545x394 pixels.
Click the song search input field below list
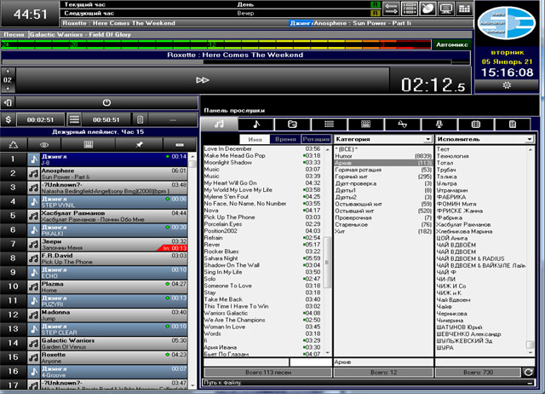[x=246, y=362]
